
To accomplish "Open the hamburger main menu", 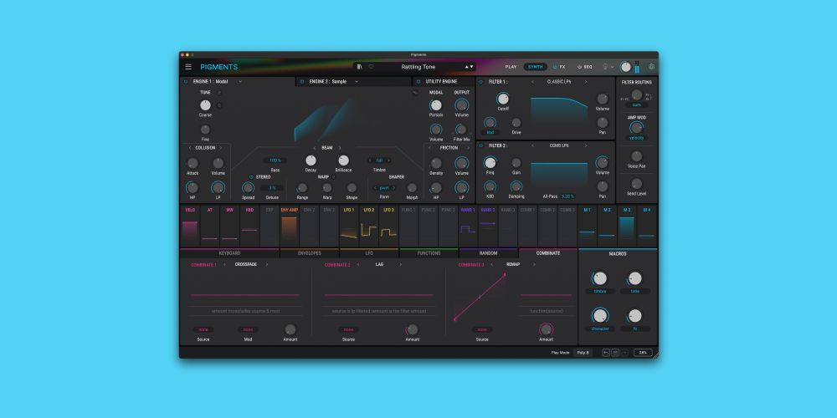I will pyautogui.click(x=188, y=67).
